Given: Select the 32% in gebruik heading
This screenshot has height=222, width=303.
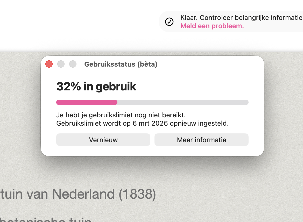Looking at the screenshot, I should click(x=96, y=87).
